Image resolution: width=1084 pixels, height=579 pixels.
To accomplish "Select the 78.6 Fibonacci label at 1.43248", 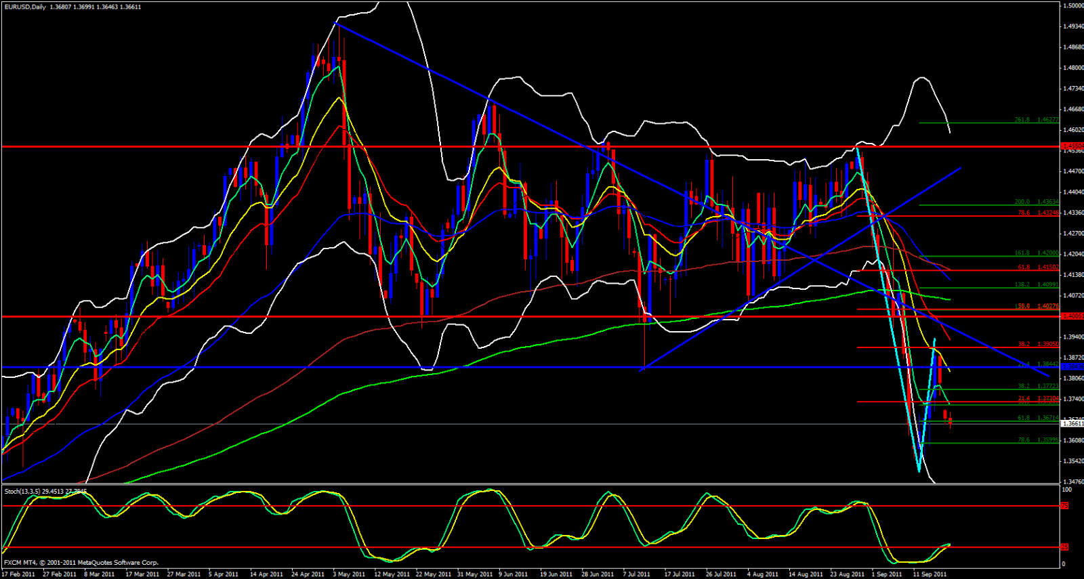I will click(x=1038, y=213).
